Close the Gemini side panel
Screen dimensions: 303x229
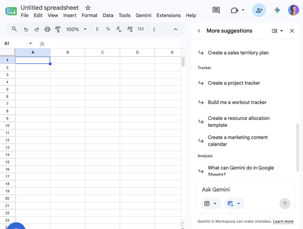pos(292,31)
